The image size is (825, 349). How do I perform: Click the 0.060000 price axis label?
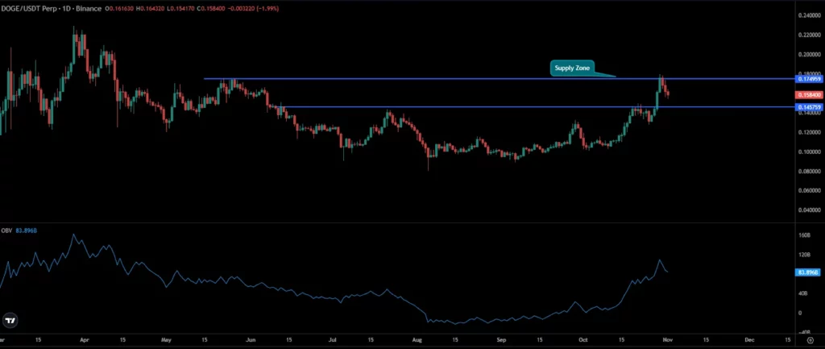pyautogui.click(x=810, y=190)
